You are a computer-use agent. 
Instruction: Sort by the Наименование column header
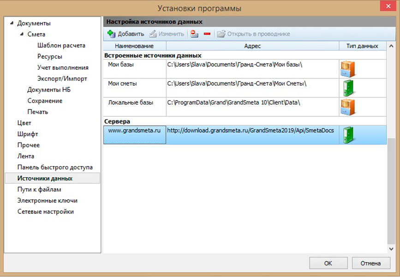tap(134, 46)
